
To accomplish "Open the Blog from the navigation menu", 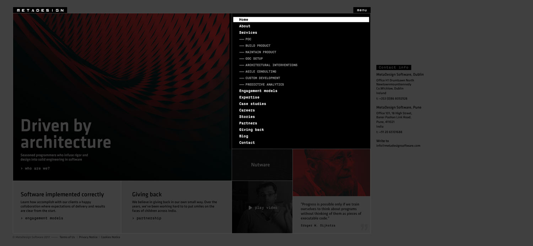I will coord(243,136).
